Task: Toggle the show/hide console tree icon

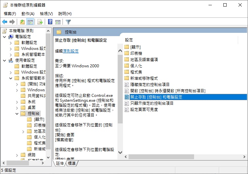Action: (30, 22)
